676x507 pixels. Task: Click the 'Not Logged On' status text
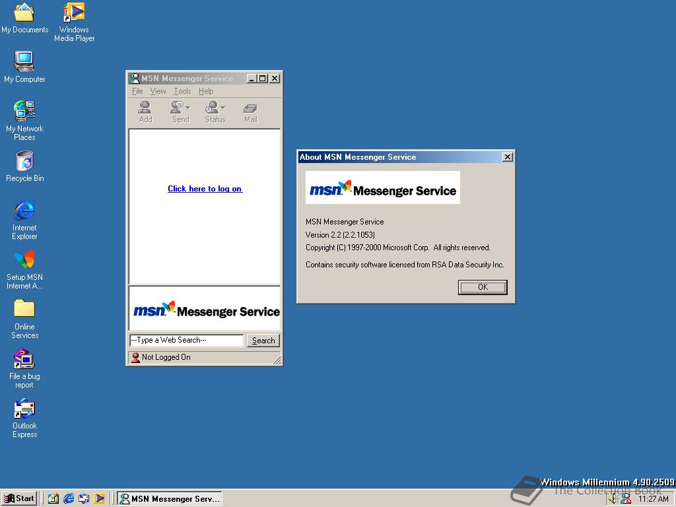click(x=166, y=357)
